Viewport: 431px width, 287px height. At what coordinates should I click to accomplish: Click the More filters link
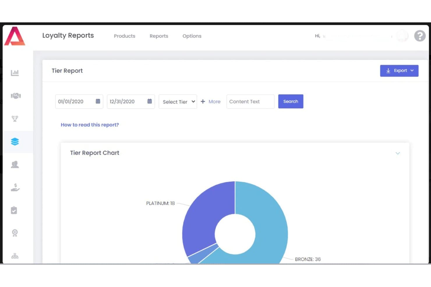[x=214, y=101]
